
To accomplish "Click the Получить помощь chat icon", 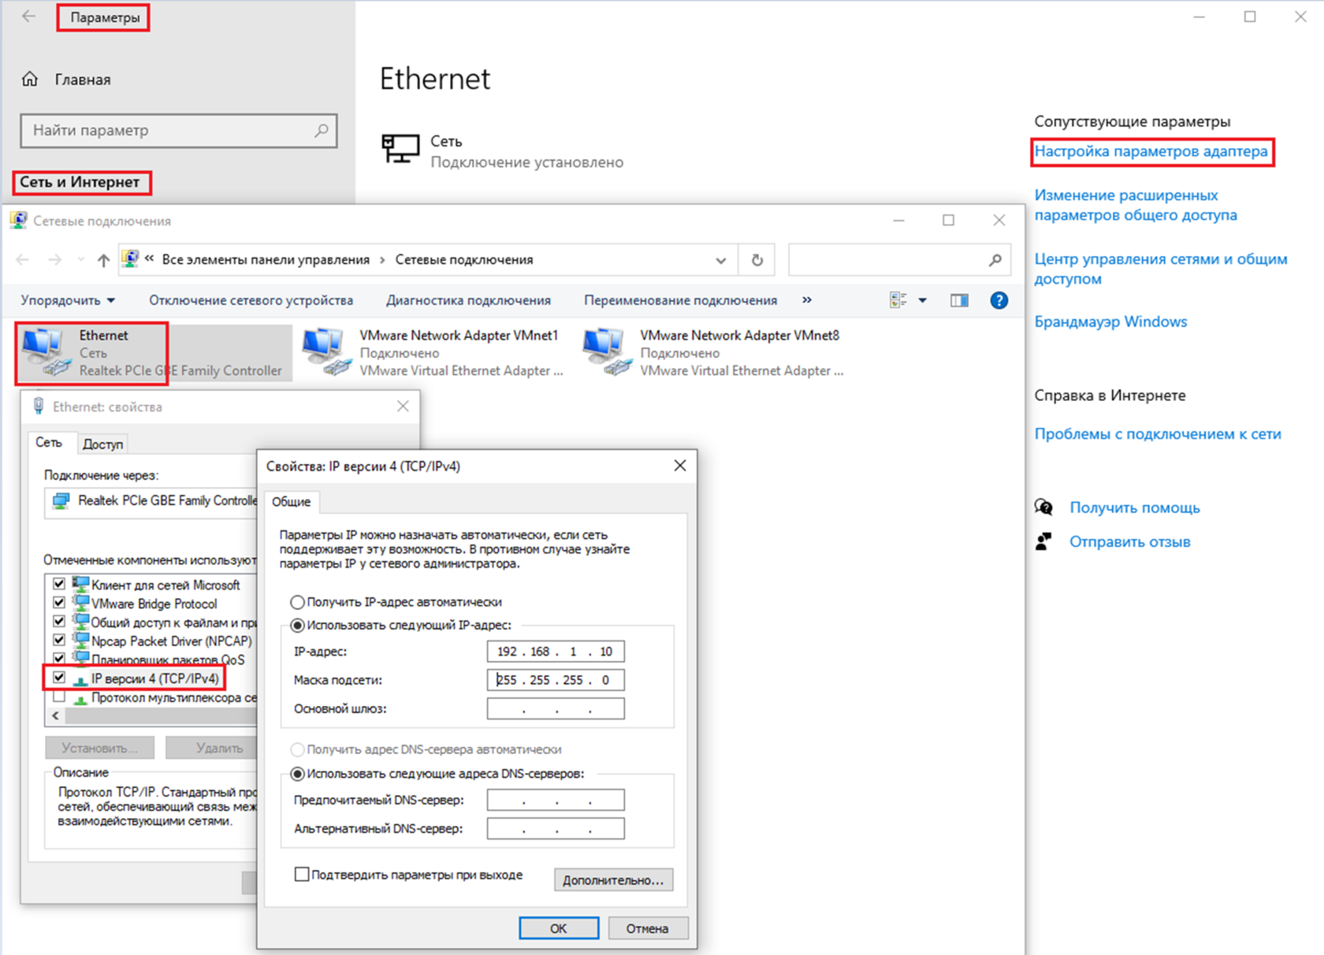I will point(1043,507).
